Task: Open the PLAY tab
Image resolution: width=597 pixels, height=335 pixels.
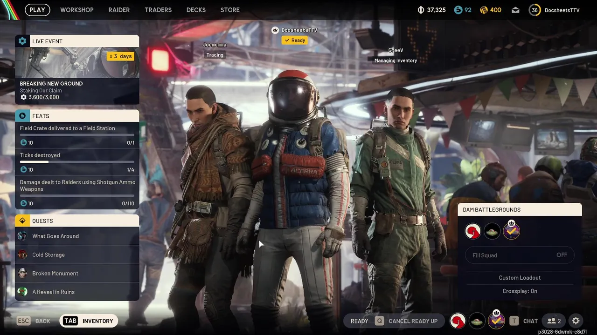Action: pos(37,10)
